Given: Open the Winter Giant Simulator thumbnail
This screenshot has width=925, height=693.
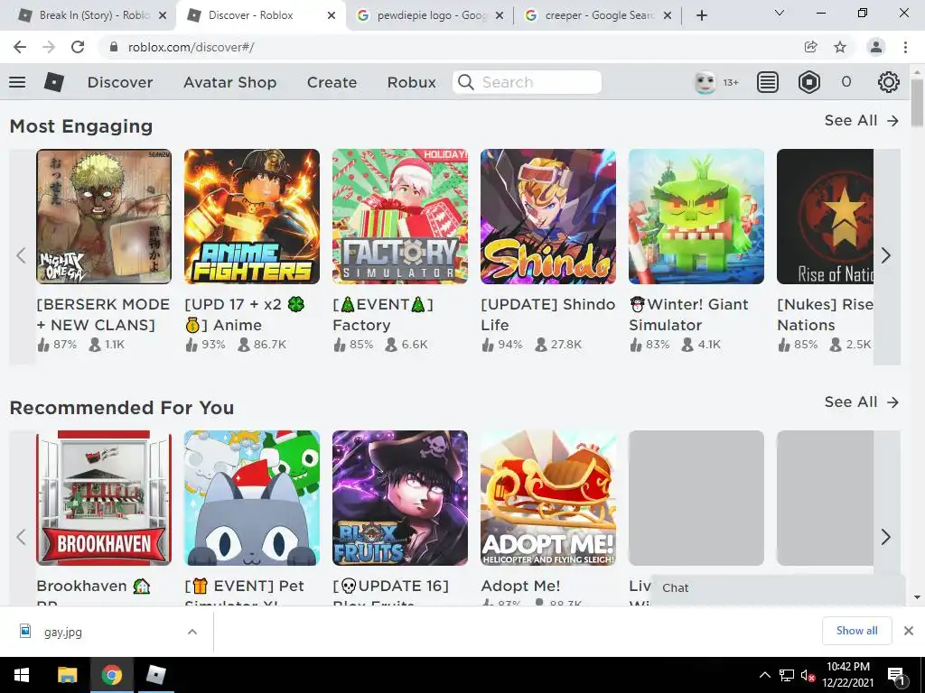Looking at the screenshot, I should (x=696, y=217).
